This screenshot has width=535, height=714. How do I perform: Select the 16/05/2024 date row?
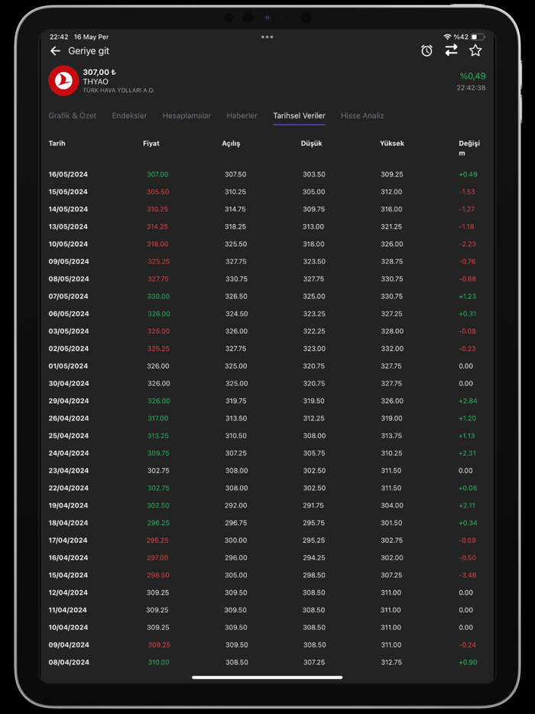(x=267, y=174)
